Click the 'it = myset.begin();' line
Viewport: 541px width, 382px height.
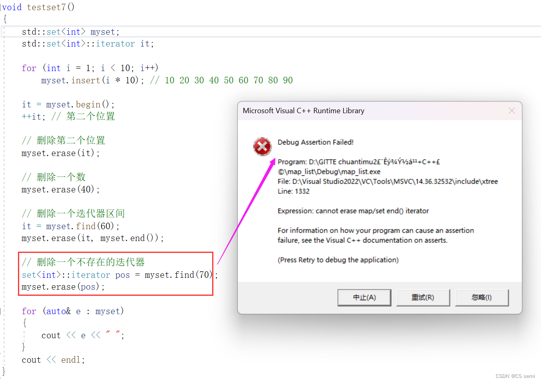68,105
